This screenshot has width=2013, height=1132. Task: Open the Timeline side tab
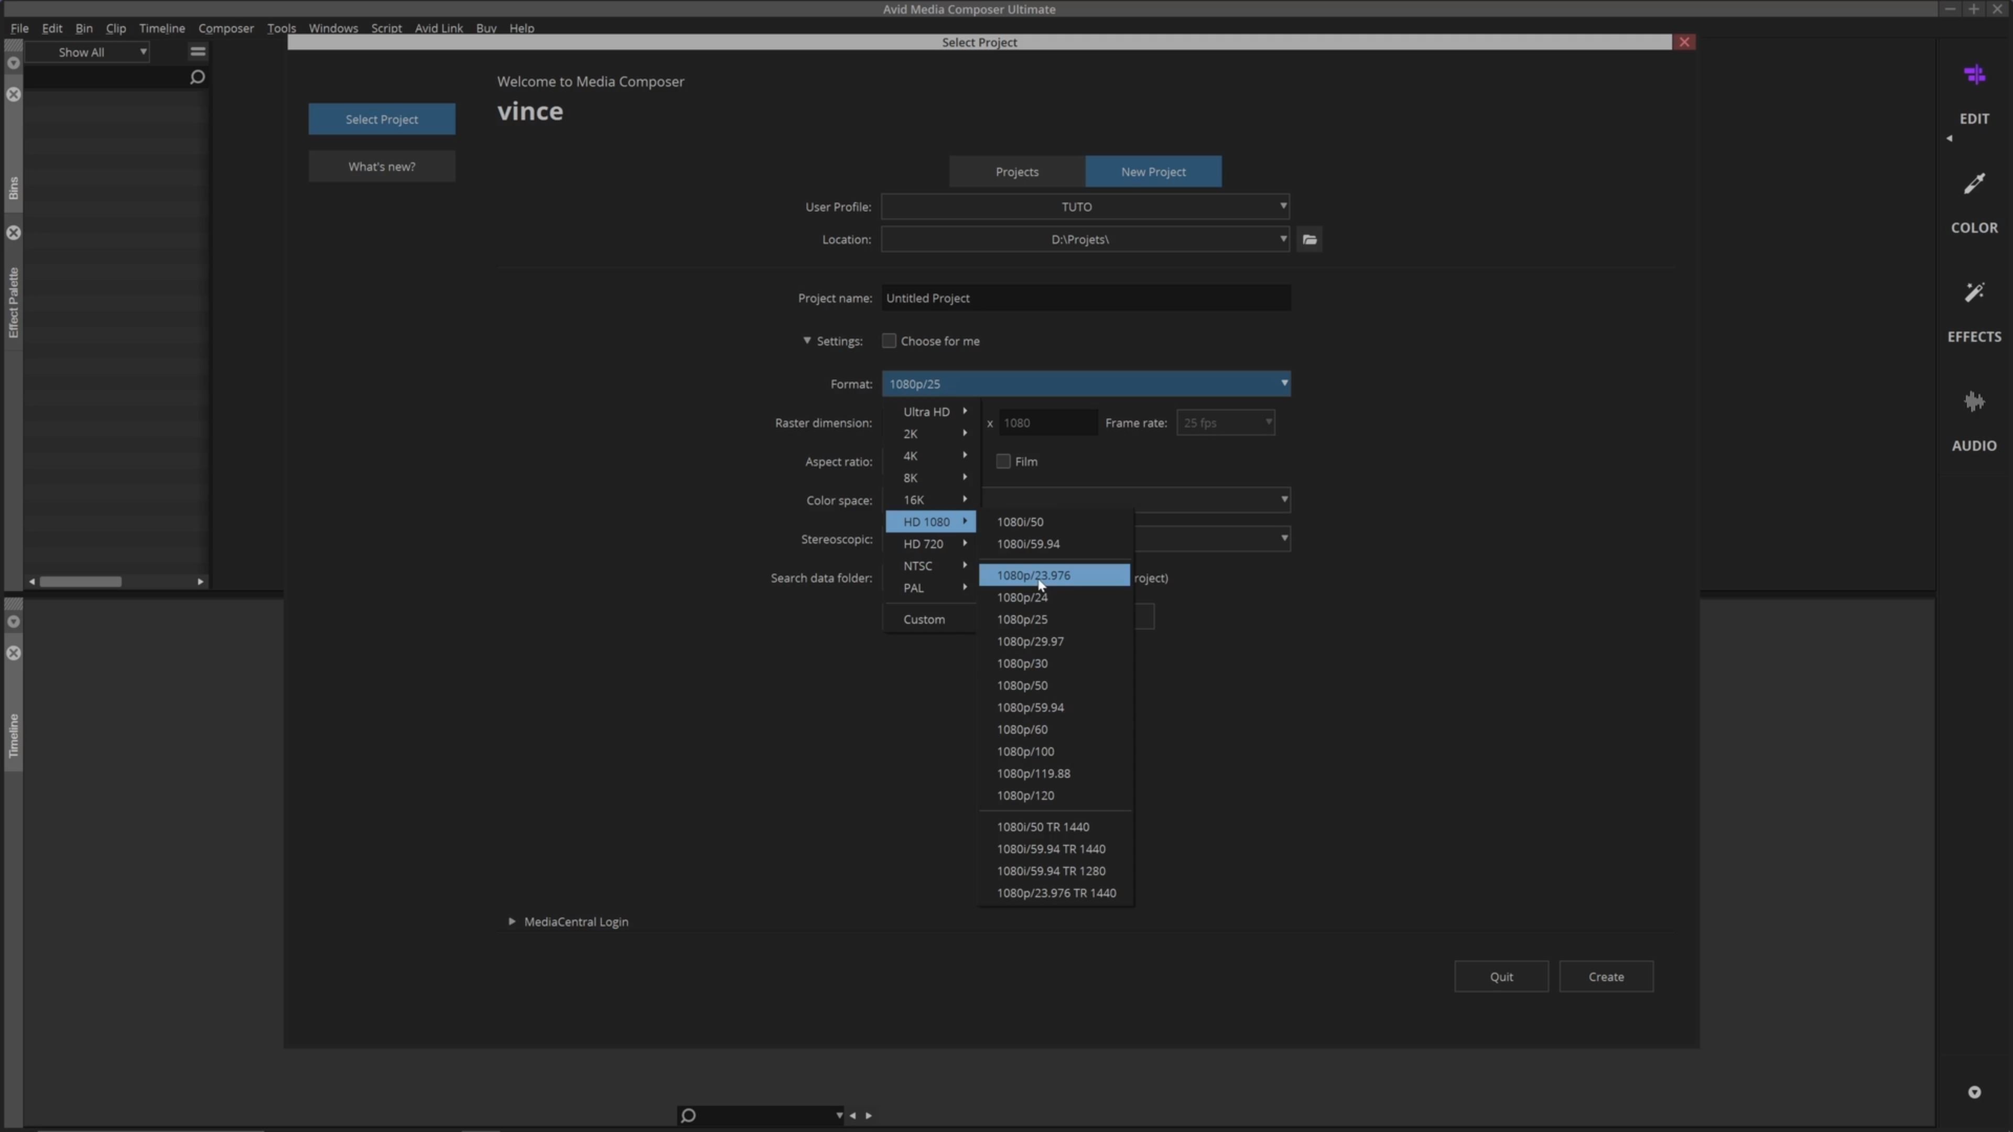click(x=13, y=735)
